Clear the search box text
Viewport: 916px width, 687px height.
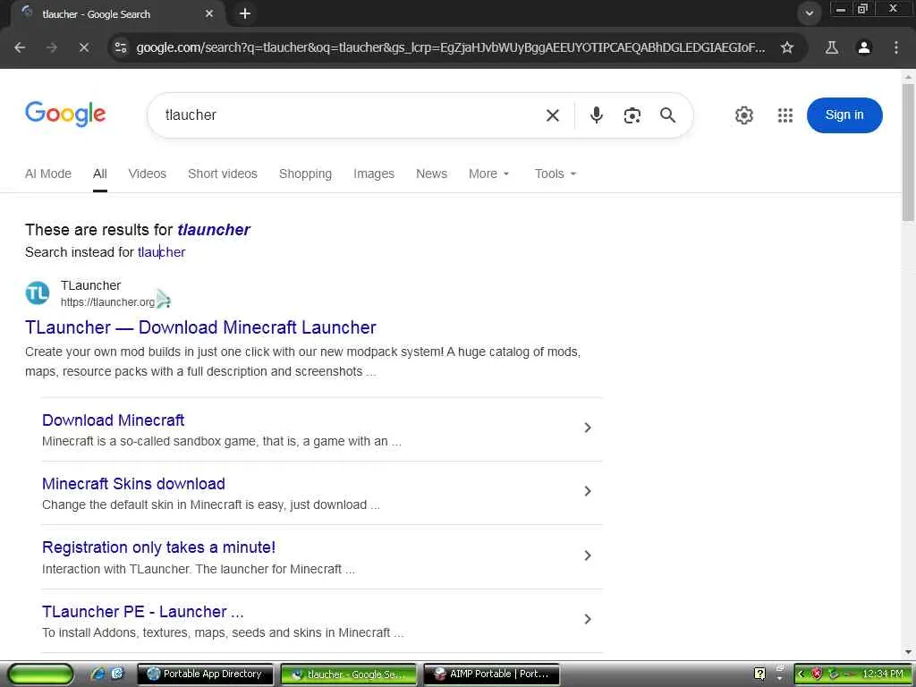tap(553, 115)
